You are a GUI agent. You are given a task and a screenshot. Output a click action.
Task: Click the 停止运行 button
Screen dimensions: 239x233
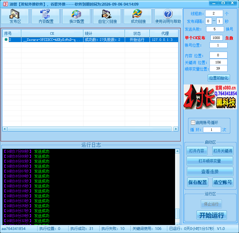click(211, 204)
